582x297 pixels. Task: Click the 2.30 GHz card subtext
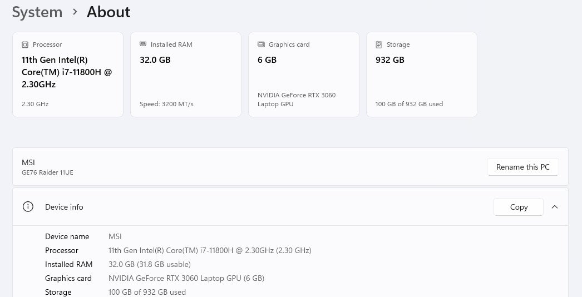point(35,104)
